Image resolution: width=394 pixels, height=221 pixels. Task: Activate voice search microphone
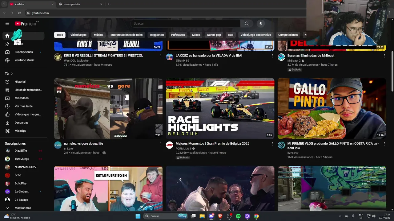click(x=261, y=23)
